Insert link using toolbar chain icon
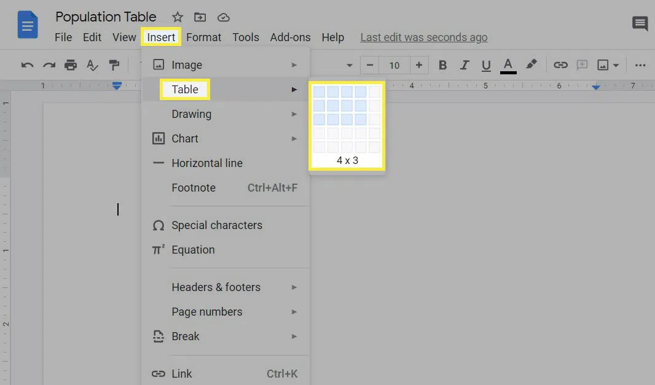The width and height of the screenshot is (655, 385). pos(560,65)
